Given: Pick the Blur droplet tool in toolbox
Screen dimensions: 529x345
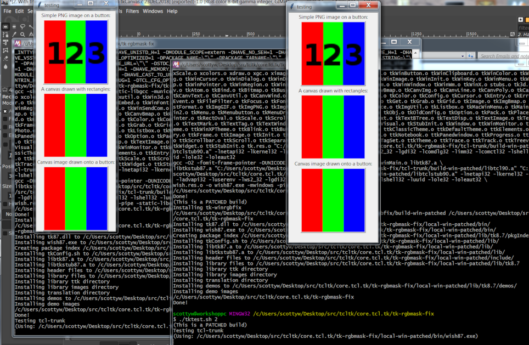Looking at the screenshot, I should coord(5,67).
